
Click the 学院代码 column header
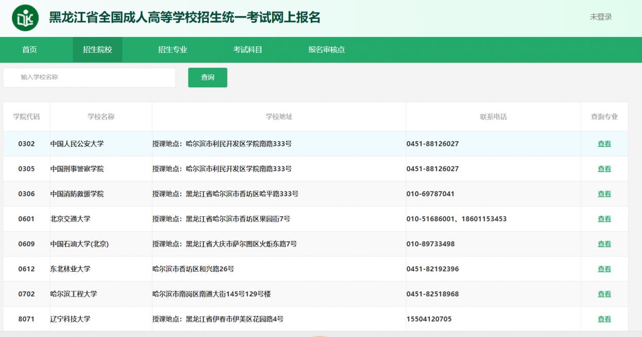click(26, 117)
